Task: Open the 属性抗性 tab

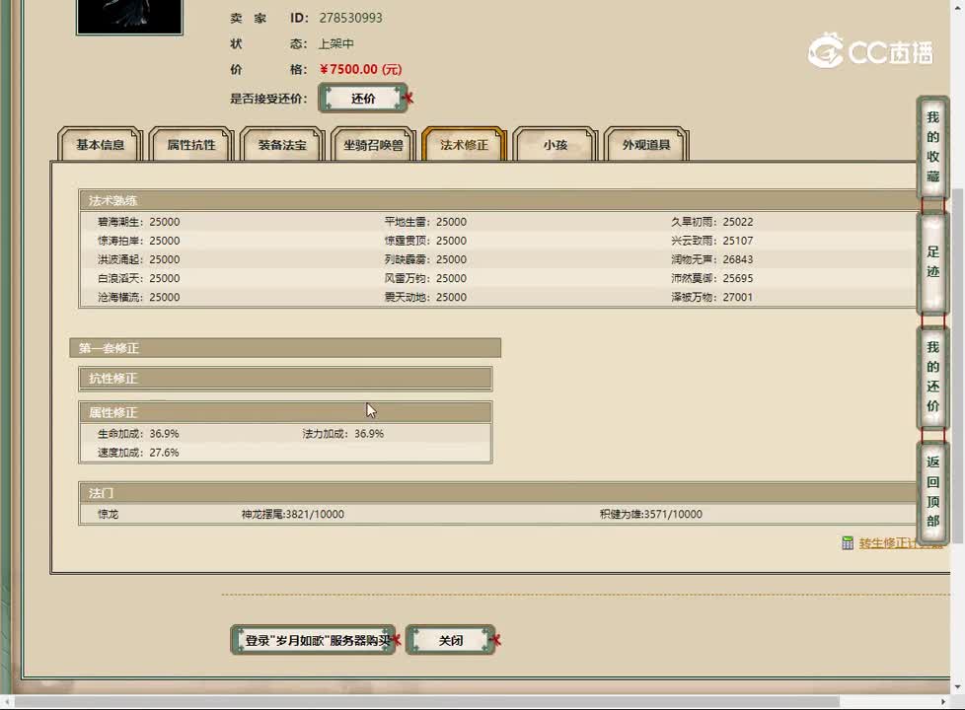Action: [190, 145]
